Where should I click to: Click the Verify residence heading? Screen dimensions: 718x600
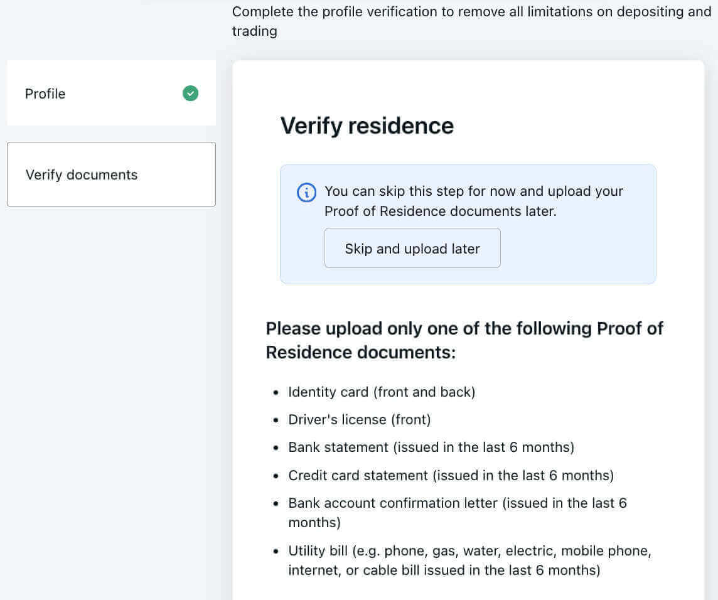tap(367, 126)
